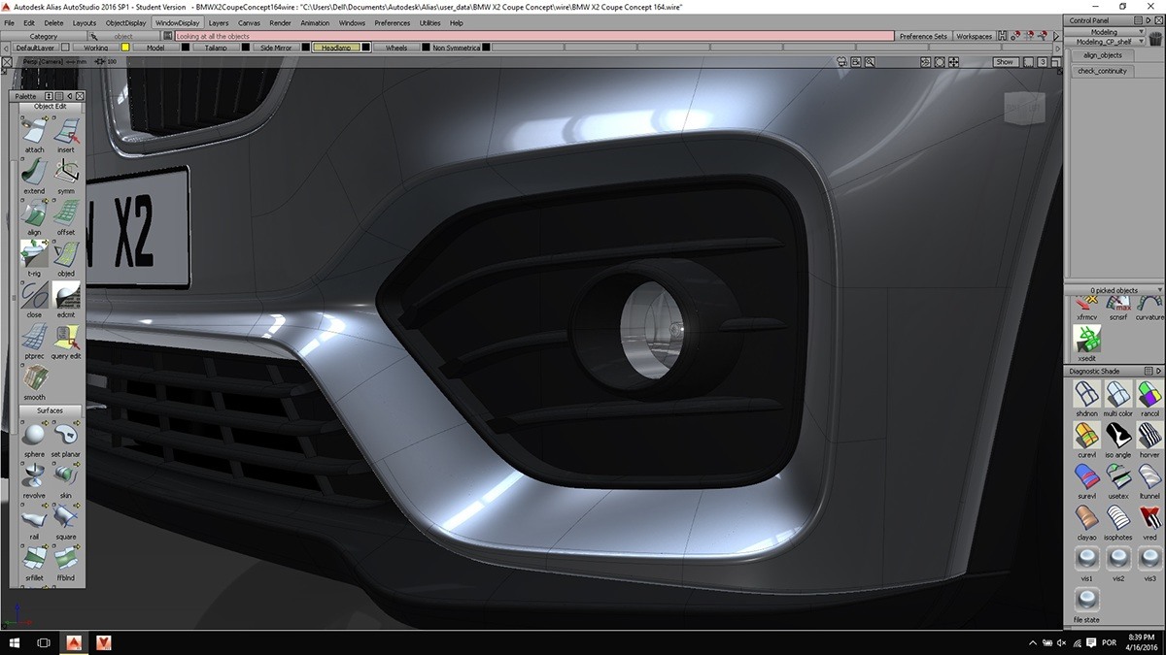
Task: Open the red application icon in the taskbar
Action: 73,641
